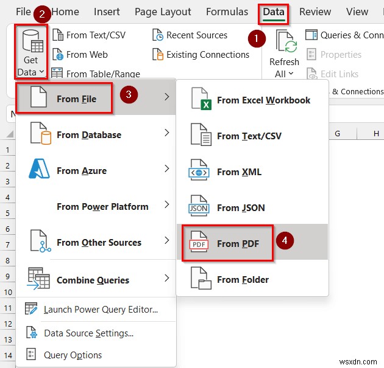Click the From Azure logo icon
The height and width of the screenshot is (368, 384).
[x=39, y=168]
